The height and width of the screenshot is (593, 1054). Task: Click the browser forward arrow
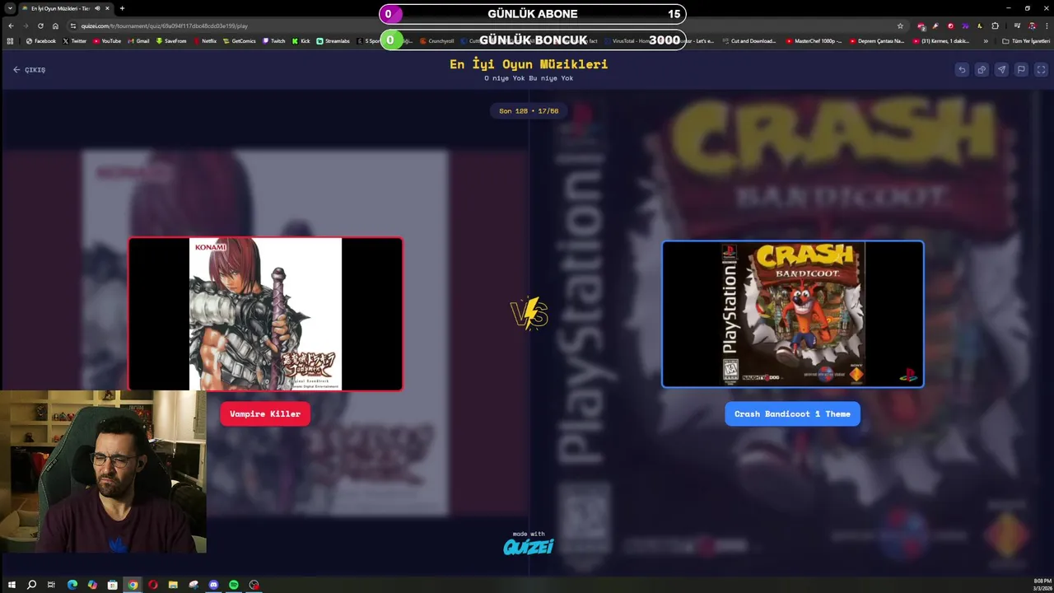pos(26,26)
